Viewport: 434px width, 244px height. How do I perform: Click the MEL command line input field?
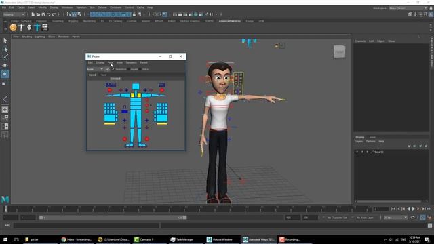pos(87,226)
